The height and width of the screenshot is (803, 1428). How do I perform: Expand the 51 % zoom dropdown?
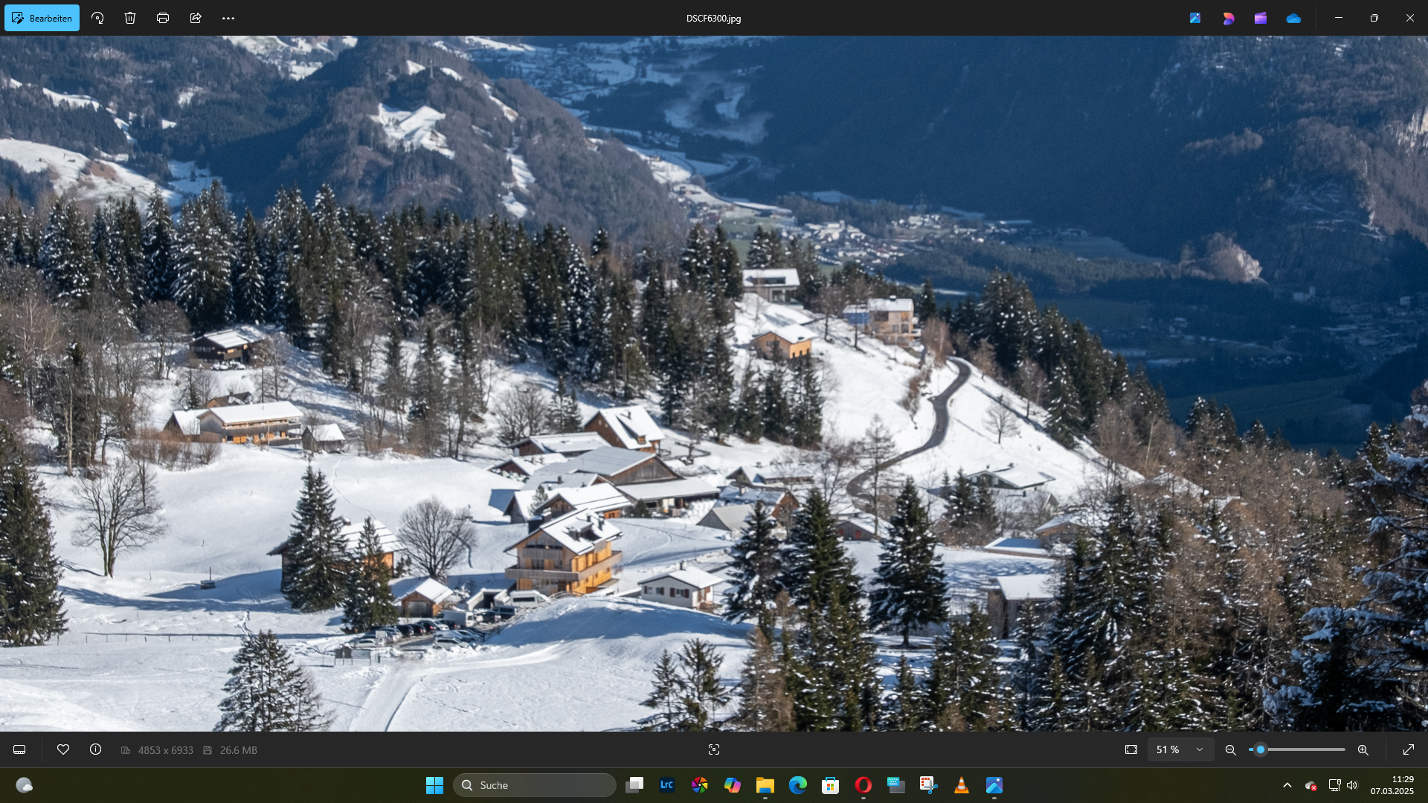pyautogui.click(x=1200, y=749)
